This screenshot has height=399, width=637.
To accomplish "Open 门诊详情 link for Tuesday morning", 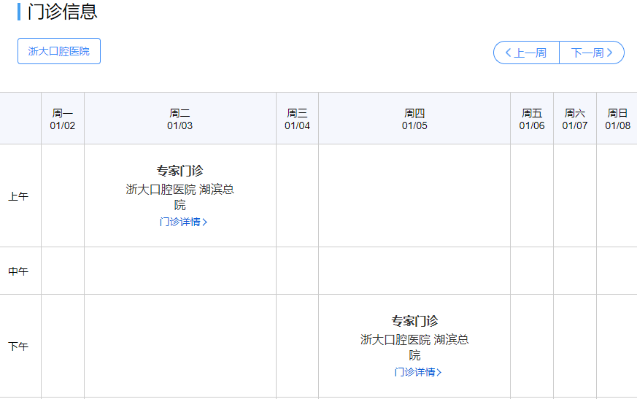I will (183, 222).
